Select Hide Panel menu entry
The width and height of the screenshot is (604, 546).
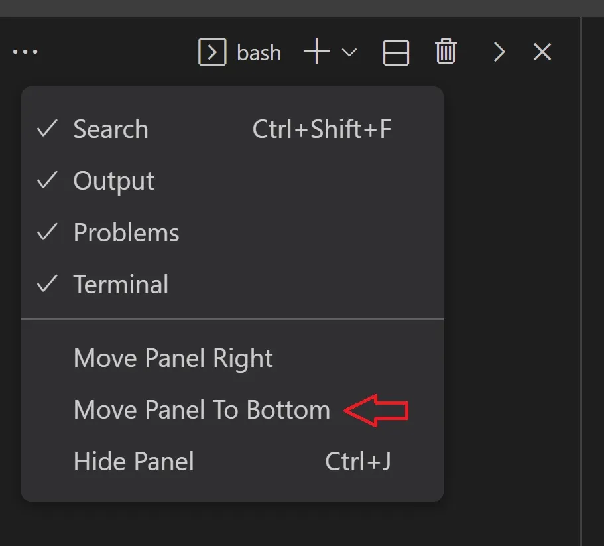pos(134,462)
